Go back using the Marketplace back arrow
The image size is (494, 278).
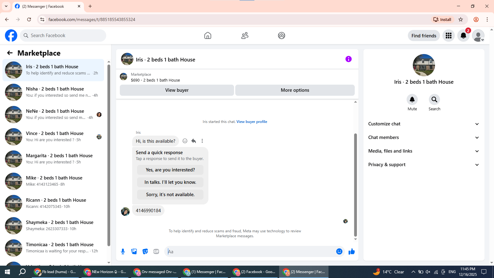pyautogui.click(x=10, y=53)
